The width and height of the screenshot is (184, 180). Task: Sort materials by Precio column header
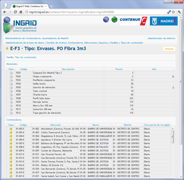[119, 69]
